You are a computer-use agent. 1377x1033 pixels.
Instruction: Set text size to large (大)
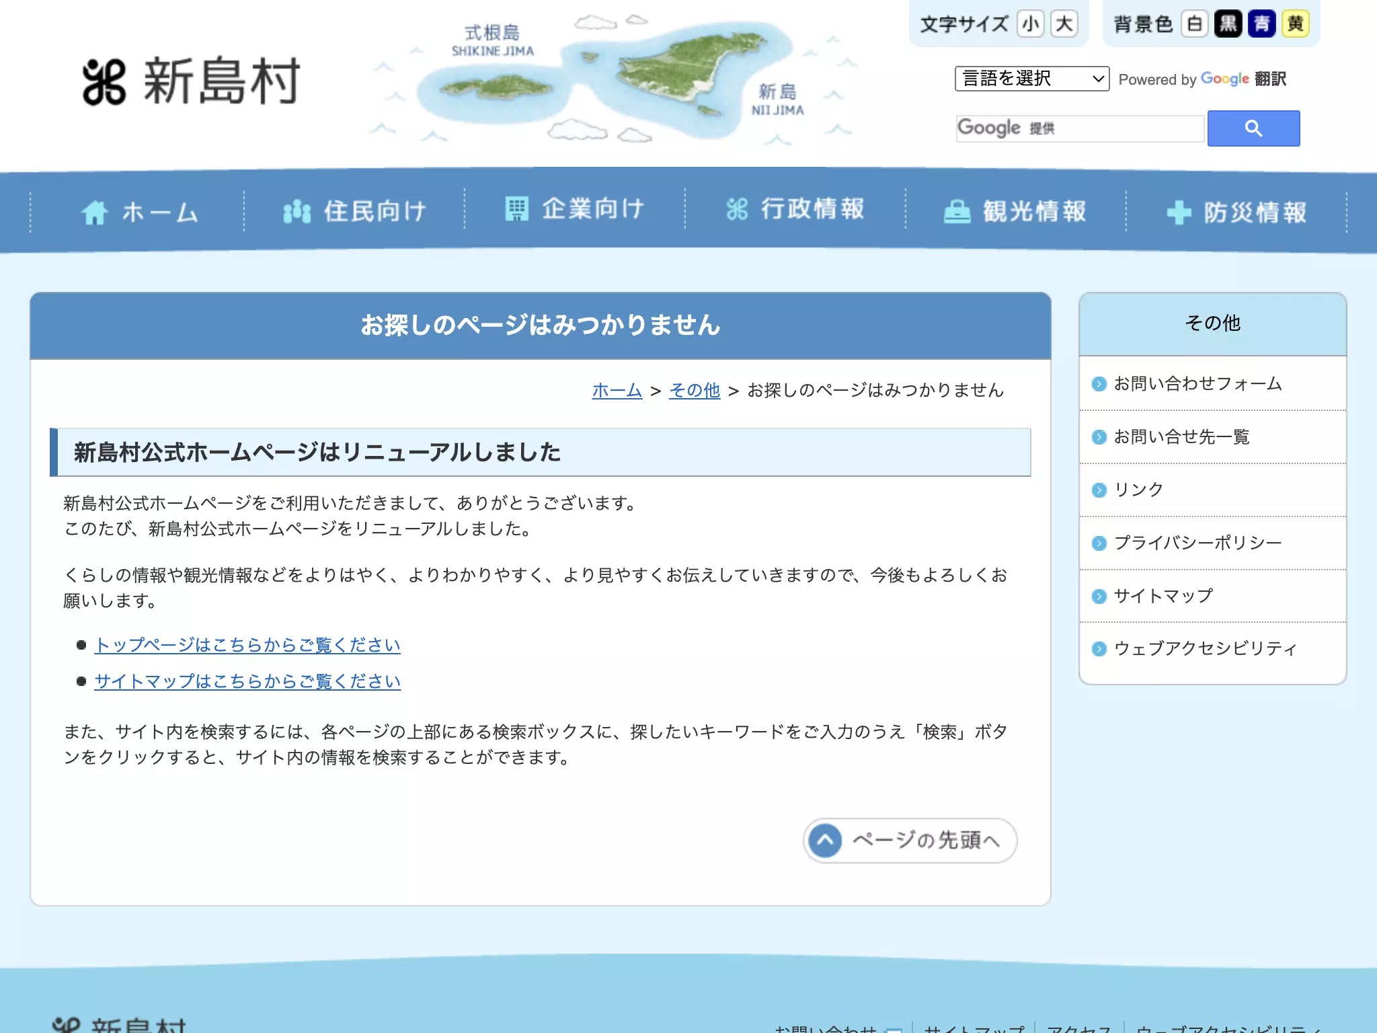(1064, 24)
